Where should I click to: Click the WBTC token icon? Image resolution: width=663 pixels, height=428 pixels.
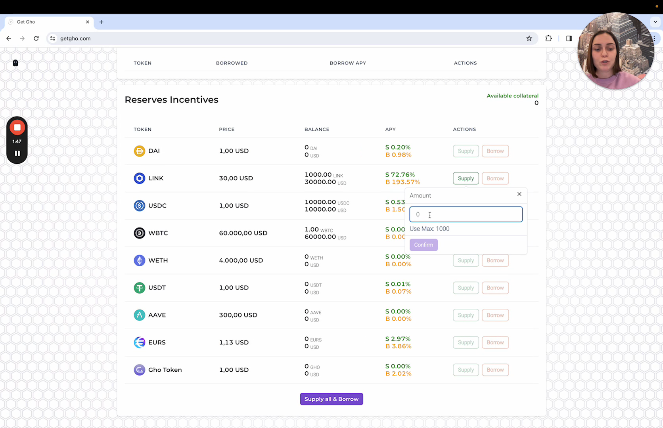tap(139, 233)
